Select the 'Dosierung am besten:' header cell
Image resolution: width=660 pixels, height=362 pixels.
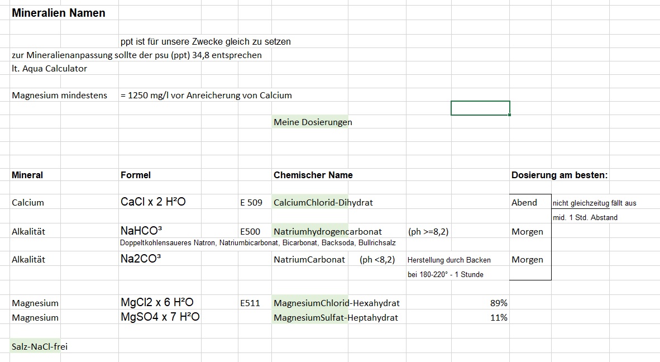(x=559, y=175)
